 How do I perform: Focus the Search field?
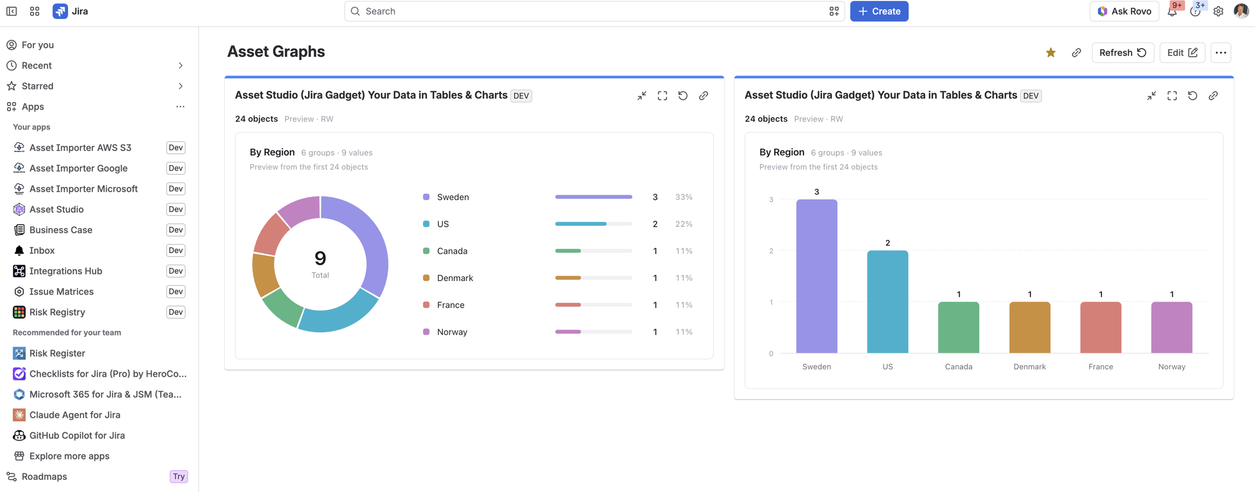click(x=594, y=11)
